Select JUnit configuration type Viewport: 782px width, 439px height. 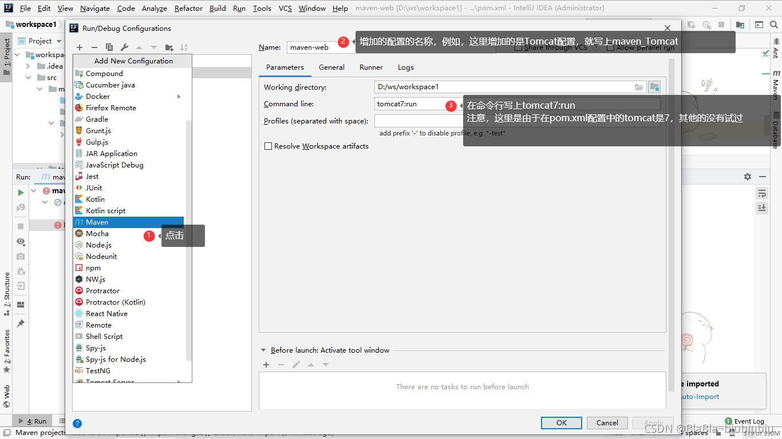(128, 187)
